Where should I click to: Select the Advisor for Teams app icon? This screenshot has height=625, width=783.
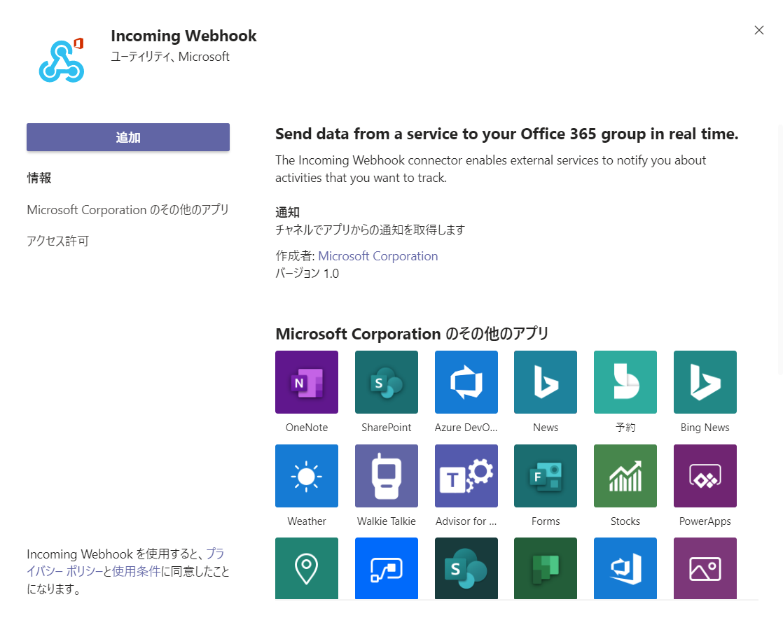coord(466,476)
